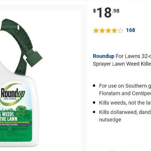The image size is (151, 151).
Task: Click the fourth gold rating star
Action: click(114, 31)
